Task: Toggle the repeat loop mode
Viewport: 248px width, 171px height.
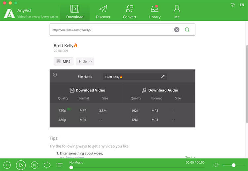Action: pyautogui.click(x=47, y=165)
